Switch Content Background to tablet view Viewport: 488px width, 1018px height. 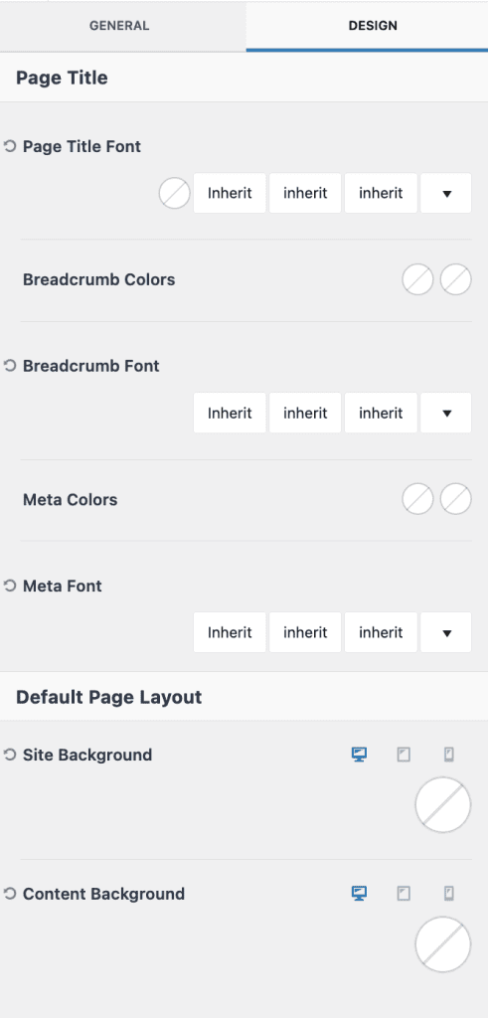coord(404,894)
